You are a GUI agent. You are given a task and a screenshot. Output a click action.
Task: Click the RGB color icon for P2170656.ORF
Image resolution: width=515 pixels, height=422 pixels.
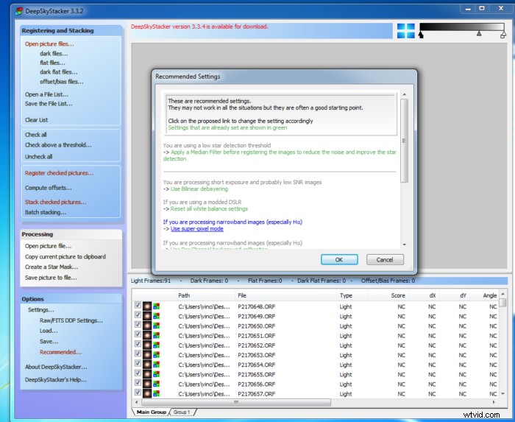tap(157, 384)
